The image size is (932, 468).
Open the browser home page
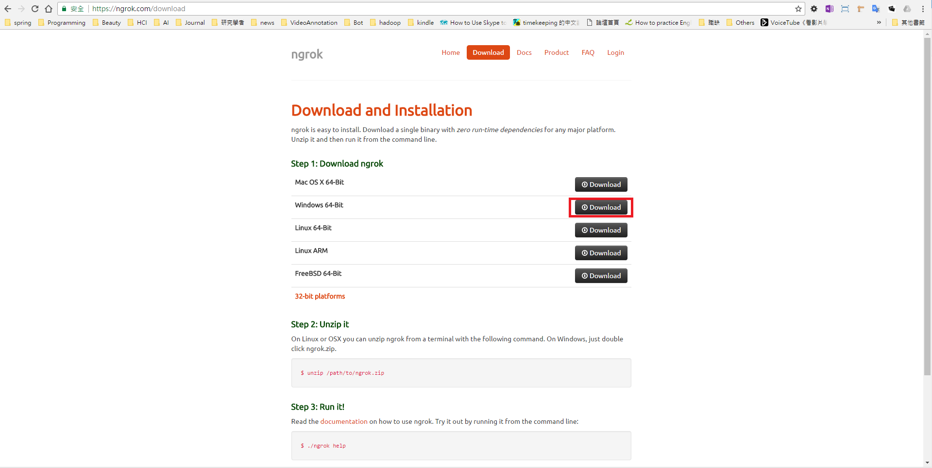49,9
